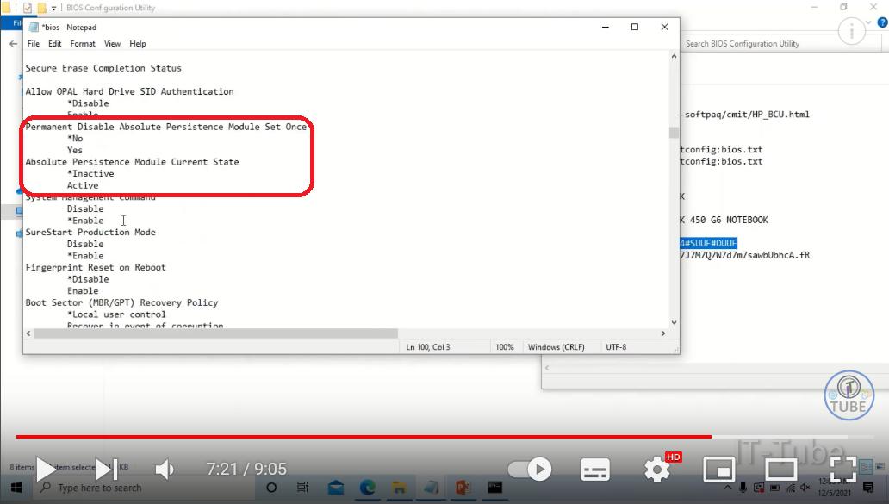The height and width of the screenshot is (504, 889).
Task: Skip to the next video
Action: point(106,469)
